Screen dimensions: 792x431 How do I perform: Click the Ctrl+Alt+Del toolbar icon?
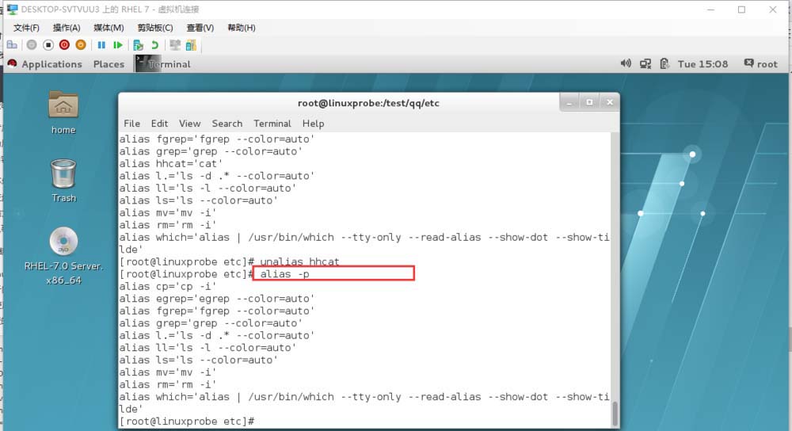tap(12, 45)
